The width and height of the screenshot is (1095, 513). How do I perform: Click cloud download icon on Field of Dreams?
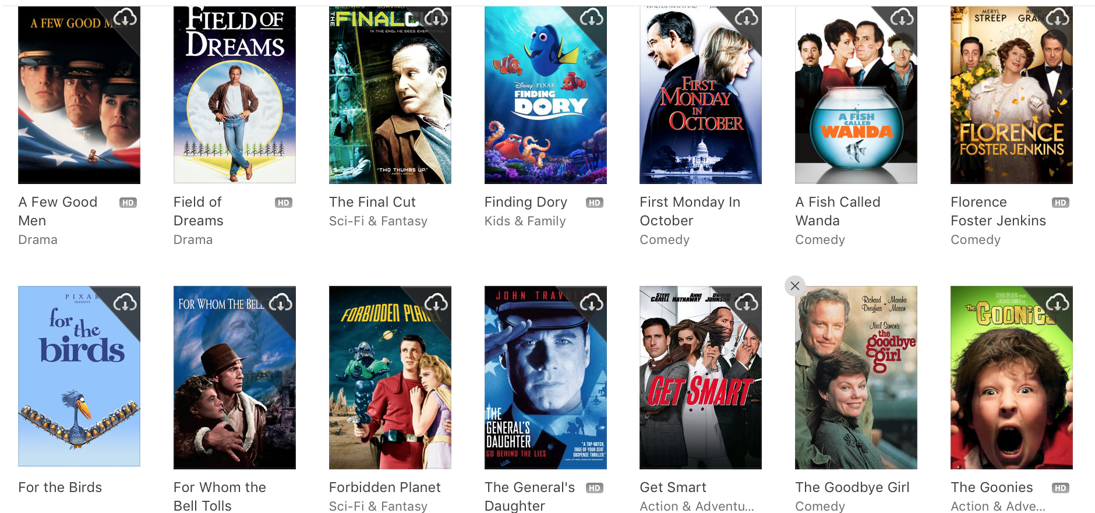(x=281, y=18)
